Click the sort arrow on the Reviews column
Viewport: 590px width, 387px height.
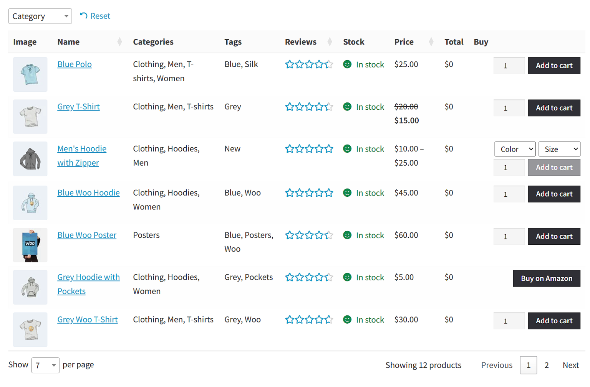[x=330, y=41]
